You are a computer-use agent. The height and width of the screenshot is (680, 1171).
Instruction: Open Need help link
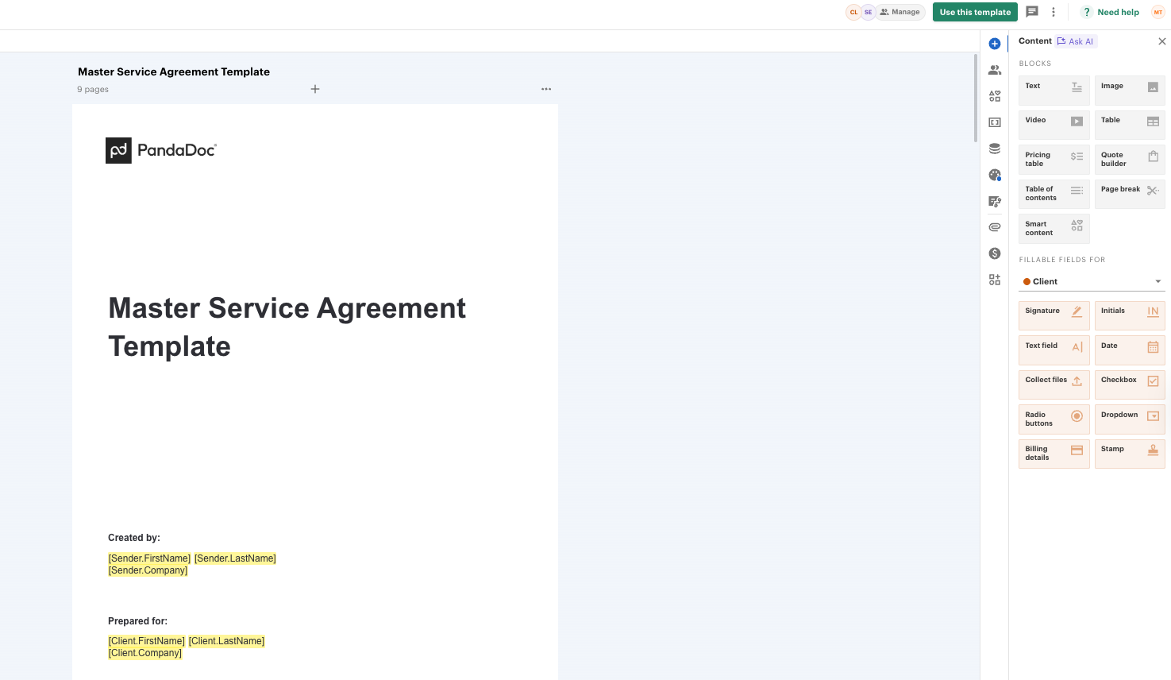click(1111, 12)
